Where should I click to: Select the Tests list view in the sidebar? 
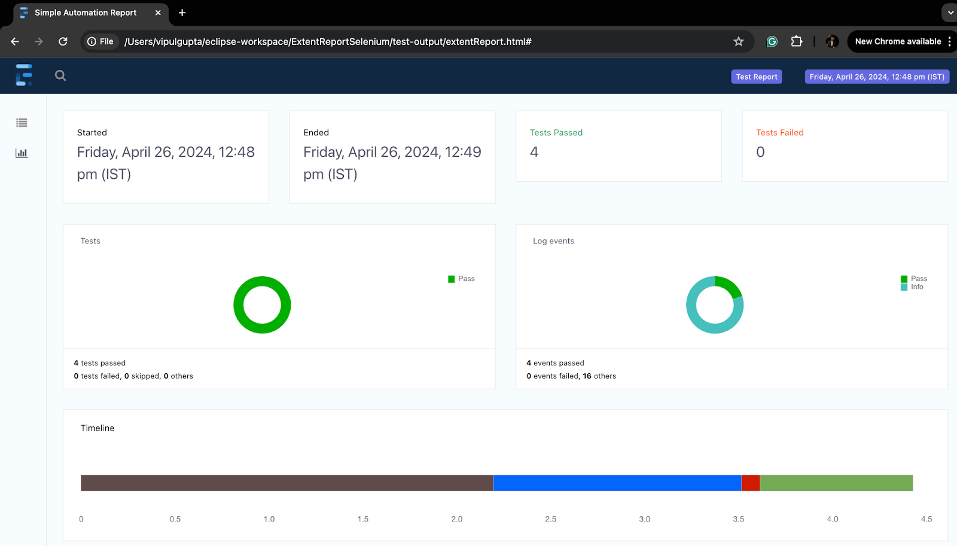pyautogui.click(x=22, y=123)
